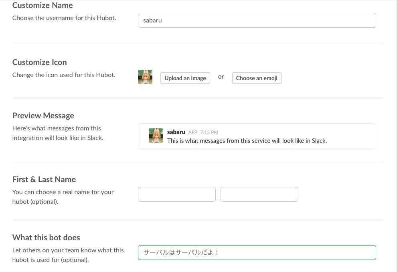Click the Choose an emoji button
The width and height of the screenshot is (397, 272).
pos(257,78)
